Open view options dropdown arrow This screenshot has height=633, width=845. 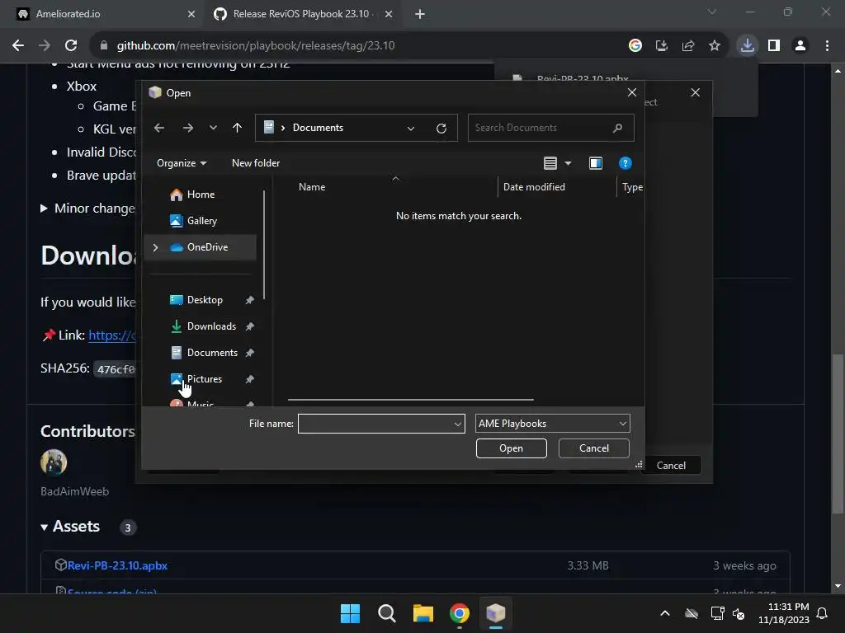[568, 163]
